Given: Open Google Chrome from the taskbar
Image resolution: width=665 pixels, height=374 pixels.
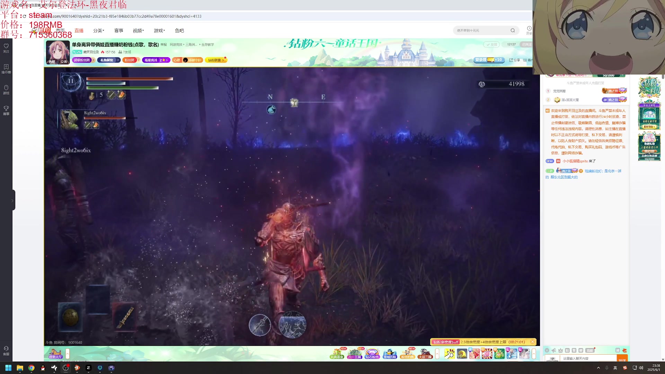Looking at the screenshot, I should [x=31, y=368].
